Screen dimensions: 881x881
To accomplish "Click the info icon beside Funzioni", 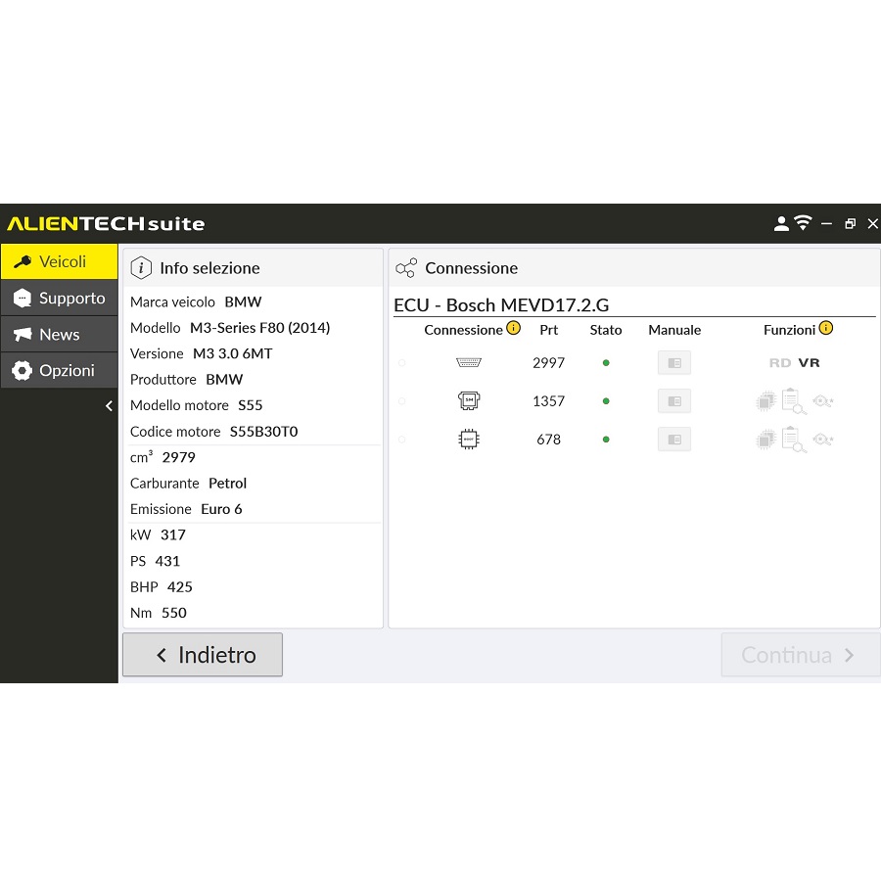I will click(825, 329).
